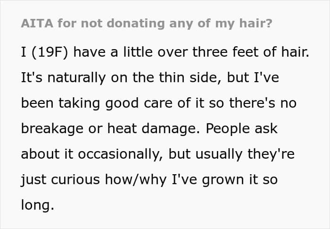
Task: Click the post title "AITA for not donating any of my hair?"
Action: click(146, 24)
